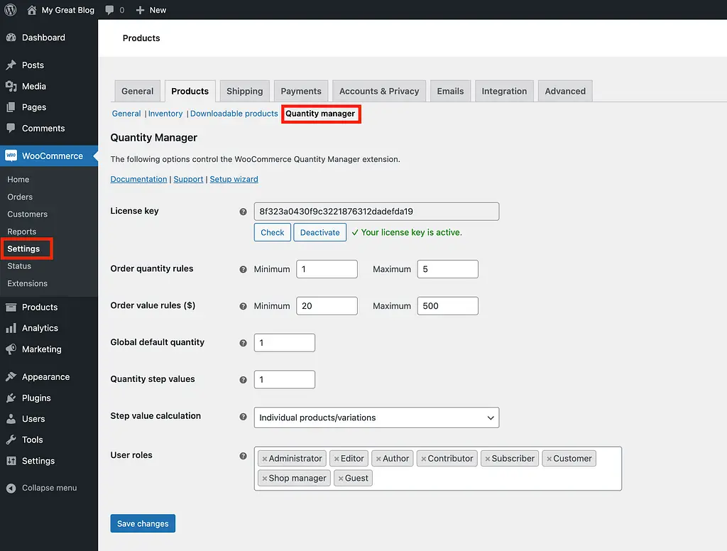This screenshot has height=551, width=727.
Task: Go to Inventory sub-section link
Action: (165, 114)
